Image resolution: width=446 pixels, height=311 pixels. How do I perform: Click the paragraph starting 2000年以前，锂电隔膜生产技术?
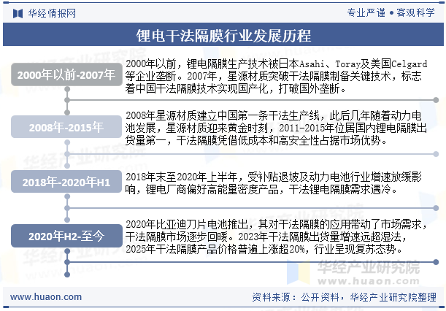tap(276, 76)
